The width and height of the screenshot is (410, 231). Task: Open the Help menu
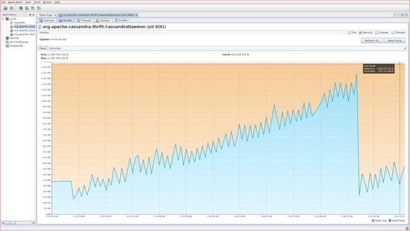57,2
